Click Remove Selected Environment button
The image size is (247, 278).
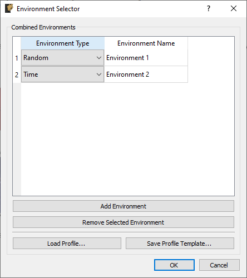tap(123, 222)
